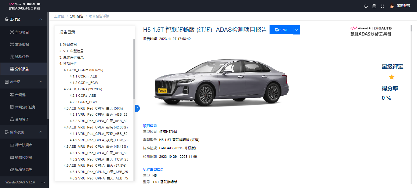Toggle fullscreen icon in top bar
The width and height of the screenshot is (417, 188).
pyautogui.click(x=383, y=6)
